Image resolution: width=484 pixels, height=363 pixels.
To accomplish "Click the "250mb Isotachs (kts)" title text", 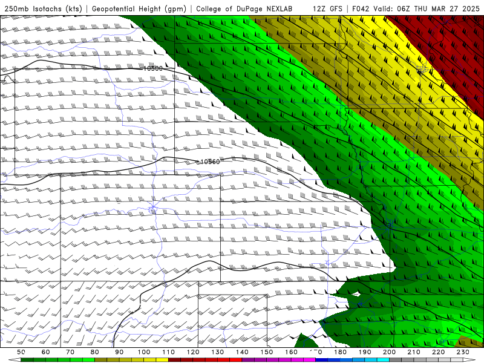I will point(44,9).
